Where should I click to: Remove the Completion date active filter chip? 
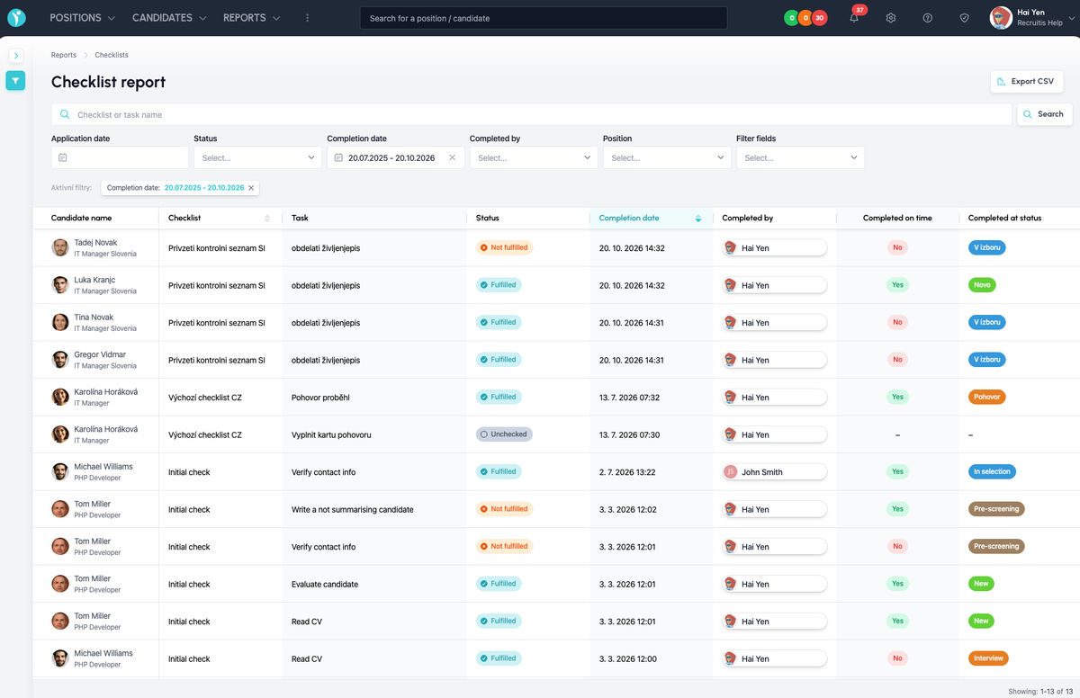251,188
